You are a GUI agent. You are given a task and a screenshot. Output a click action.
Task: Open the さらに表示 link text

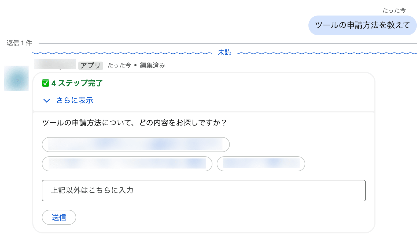coord(75,100)
